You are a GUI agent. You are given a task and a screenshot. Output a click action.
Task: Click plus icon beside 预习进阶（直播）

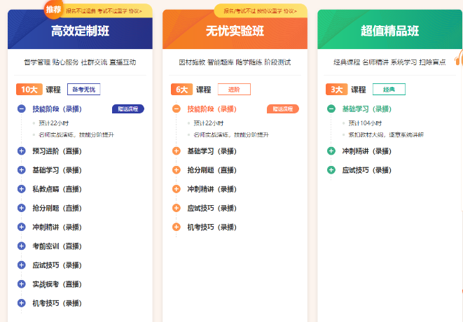click(21, 150)
